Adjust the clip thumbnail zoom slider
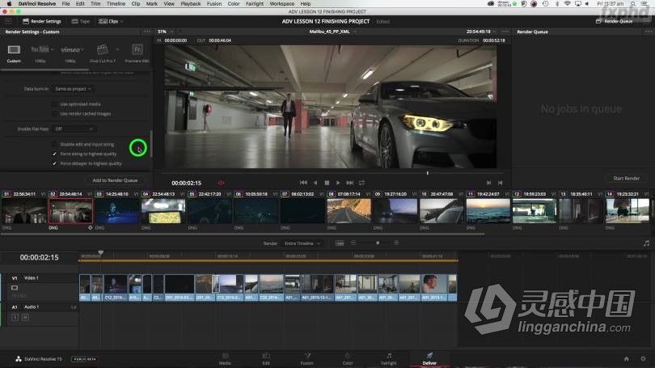Screen dimensions: 655x368 coord(377,243)
